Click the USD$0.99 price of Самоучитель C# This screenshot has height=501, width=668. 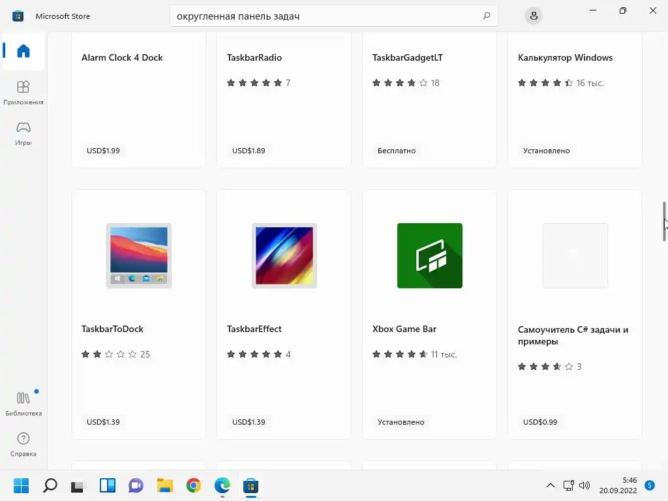[539, 422]
